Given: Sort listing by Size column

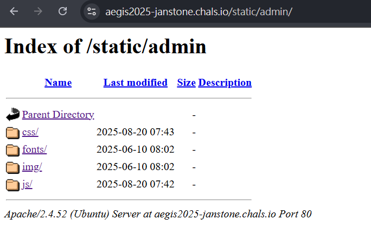Looking at the screenshot, I should (x=186, y=83).
